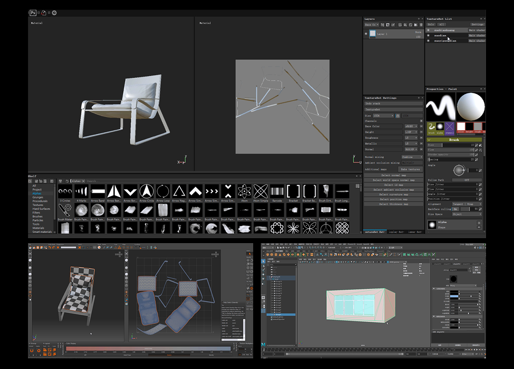Click the Bake textures button

click(x=410, y=169)
